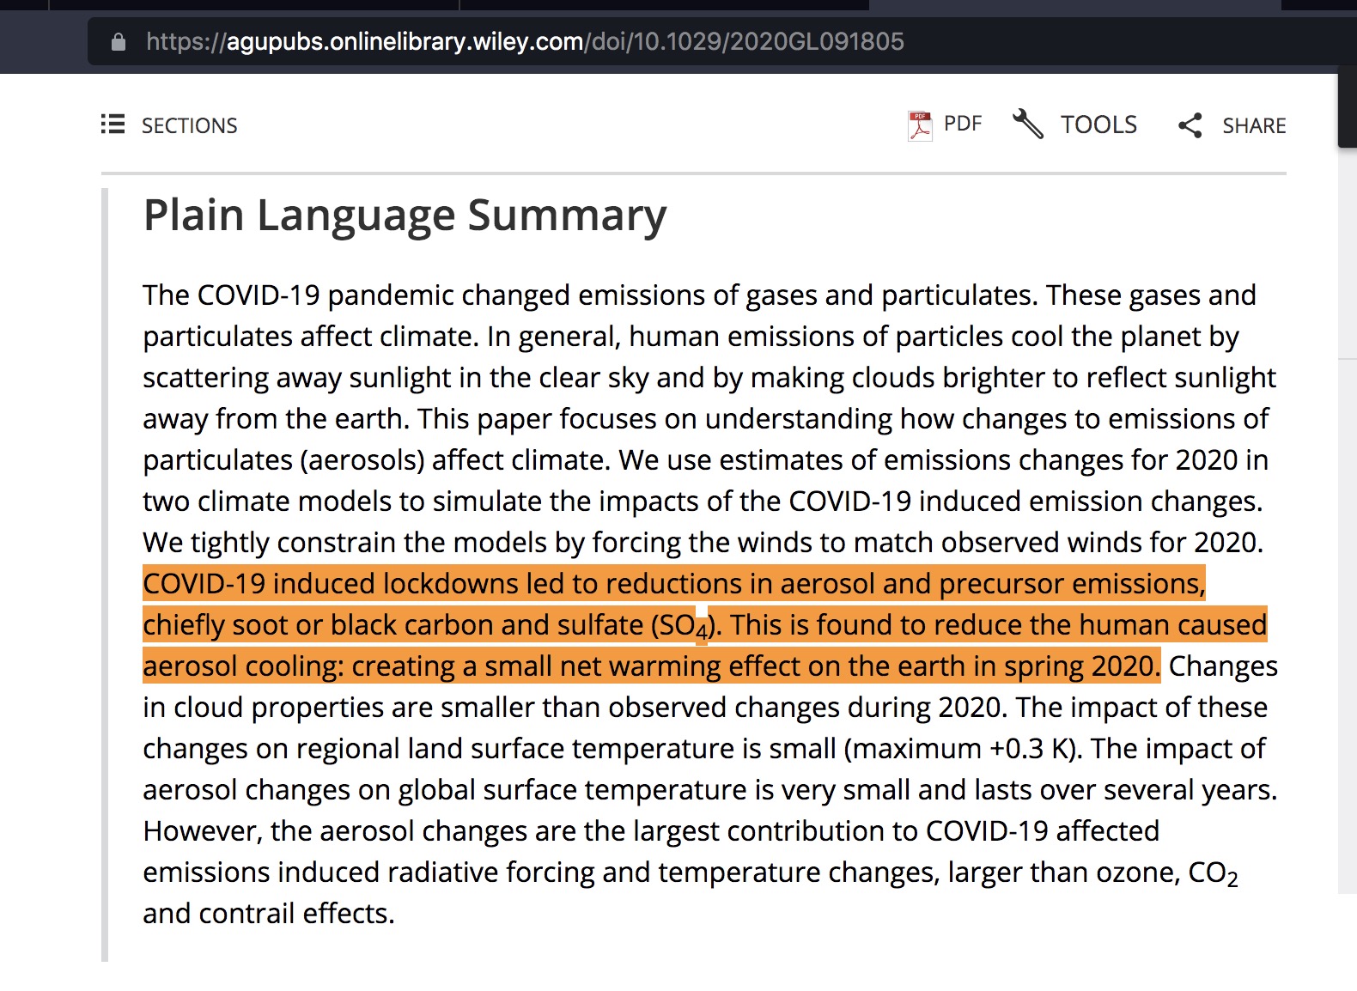Switch to the leftmost dark browser tab
Screen dimensions: 1357x991
point(24,5)
